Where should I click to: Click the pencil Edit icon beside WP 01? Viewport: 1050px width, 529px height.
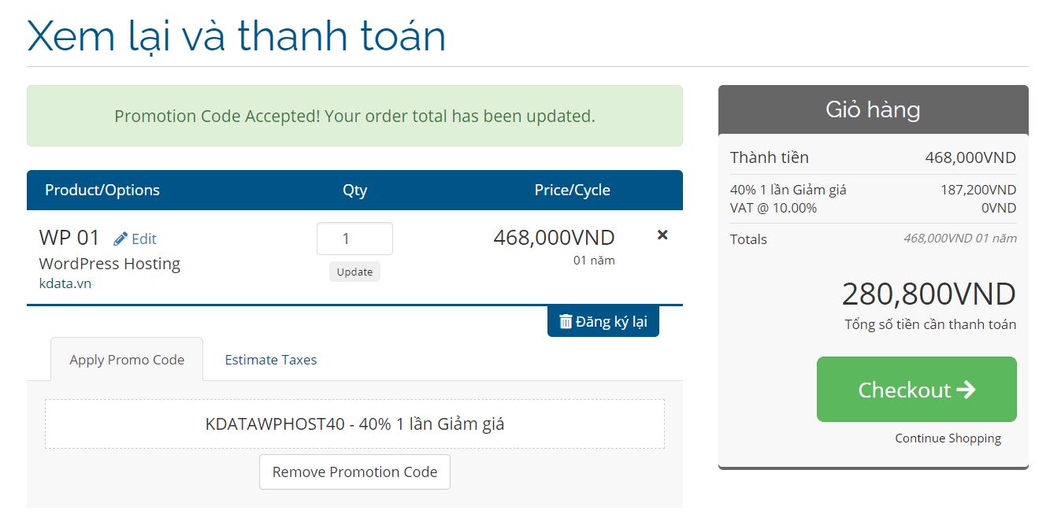pos(121,239)
